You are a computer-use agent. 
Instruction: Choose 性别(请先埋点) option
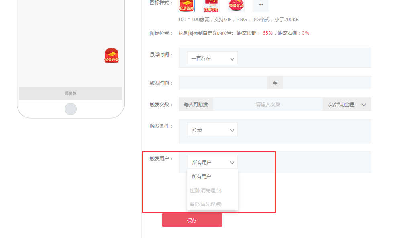pyautogui.click(x=205, y=190)
